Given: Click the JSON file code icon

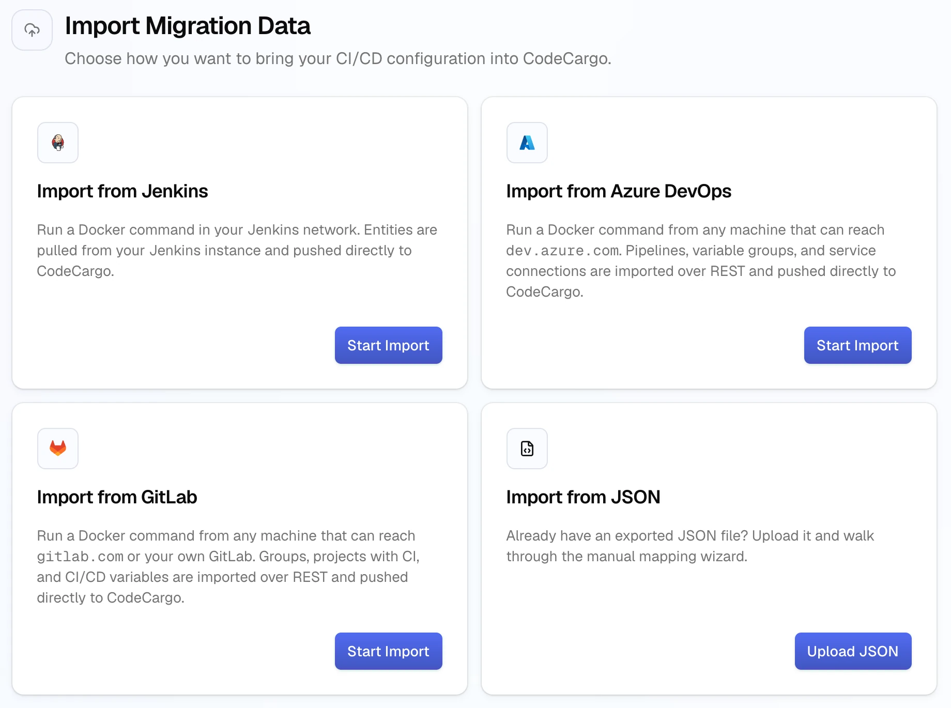Looking at the screenshot, I should 527,449.
